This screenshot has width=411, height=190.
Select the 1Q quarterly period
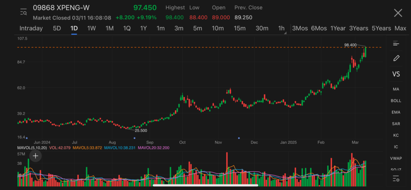(x=127, y=29)
